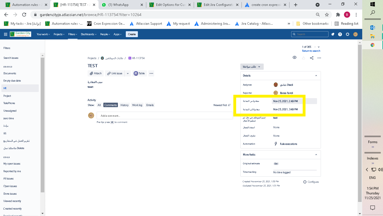This screenshot has width=383, height=216.
Task: Click the Add a comment input field
Action: [x=165, y=116]
